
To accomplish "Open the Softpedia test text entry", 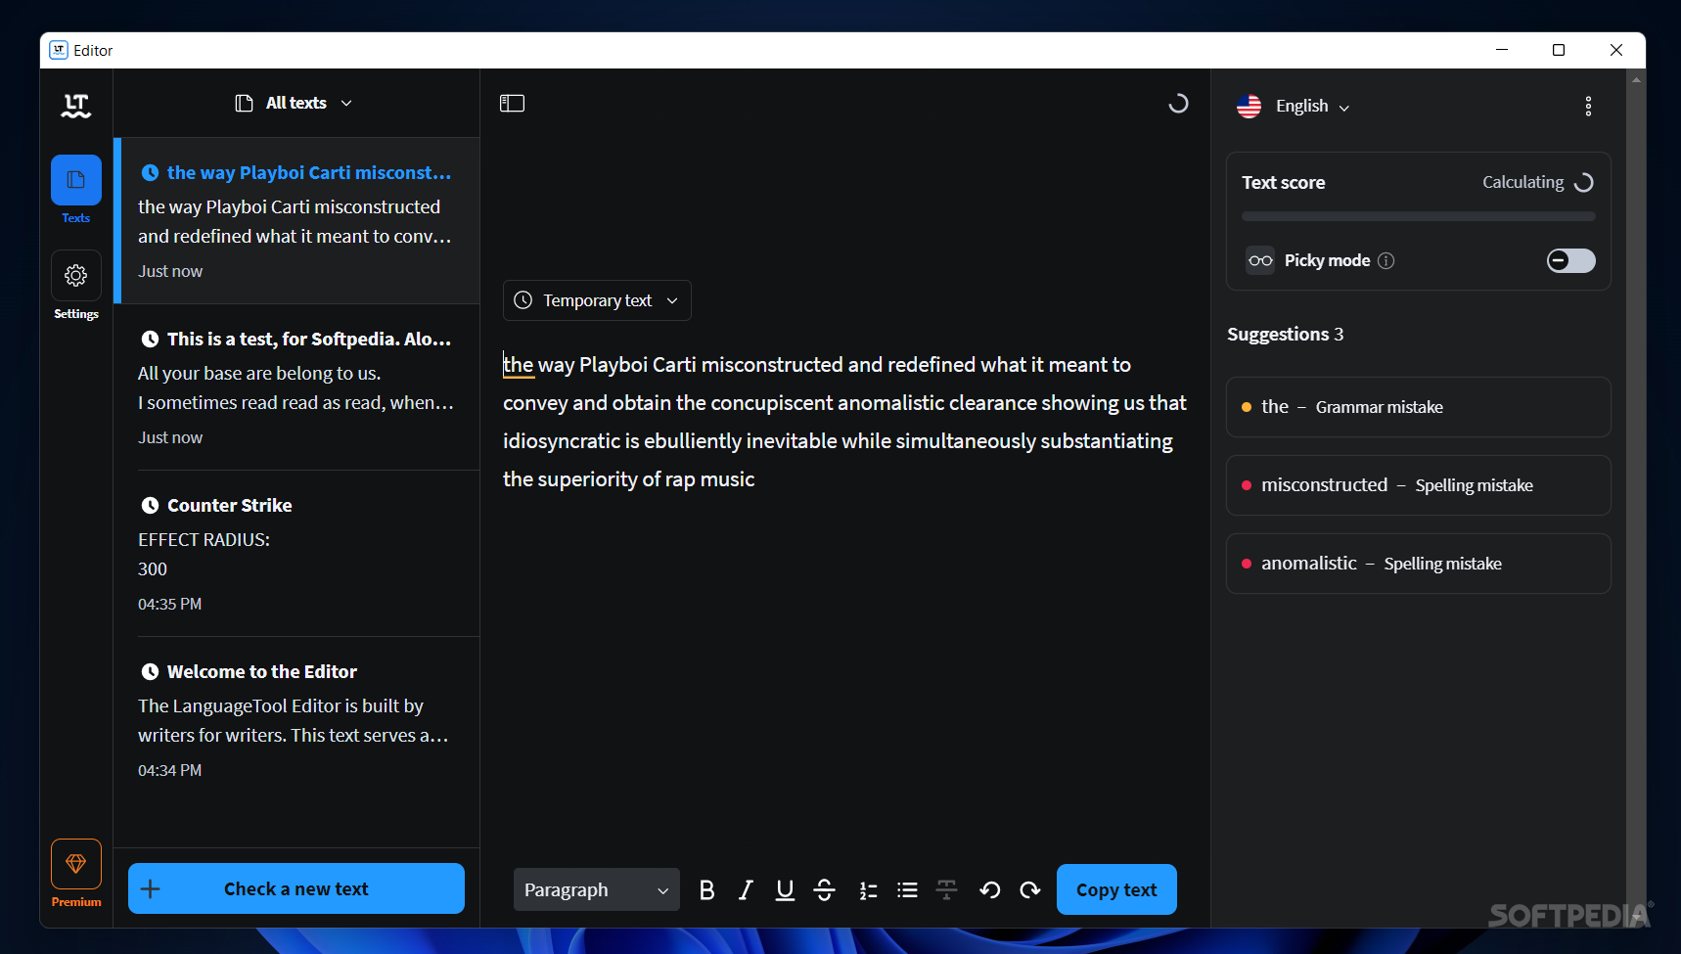I will pos(296,387).
